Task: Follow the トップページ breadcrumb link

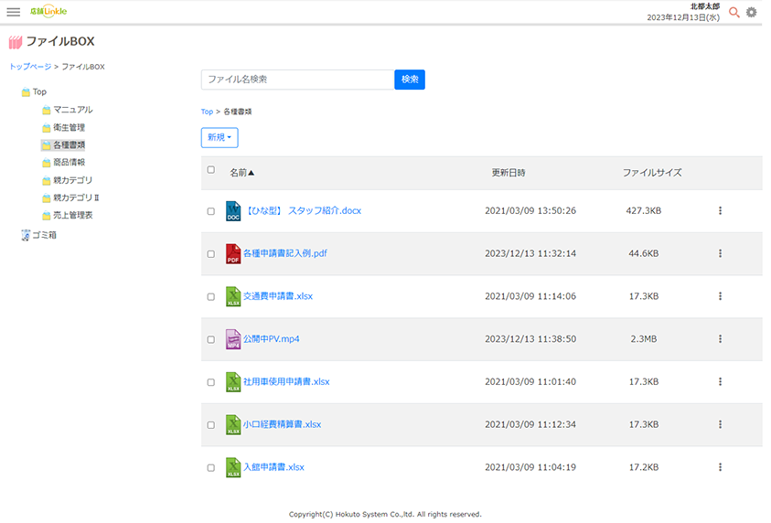Action: click(30, 67)
